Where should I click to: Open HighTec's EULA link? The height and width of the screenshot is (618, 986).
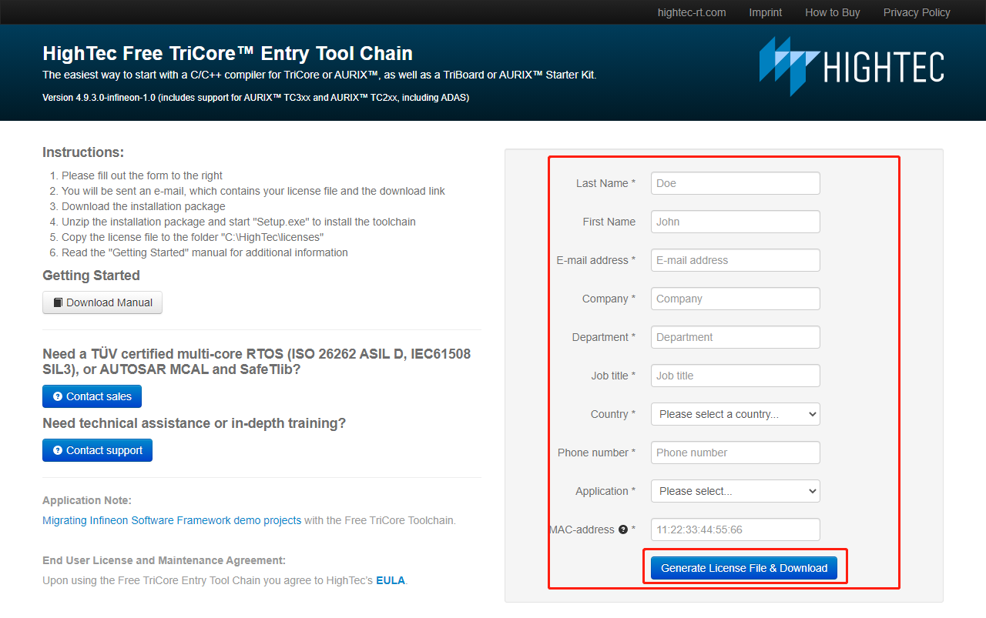391,580
